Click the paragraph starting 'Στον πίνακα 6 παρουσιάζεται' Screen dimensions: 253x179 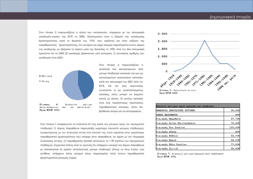[121, 88]
